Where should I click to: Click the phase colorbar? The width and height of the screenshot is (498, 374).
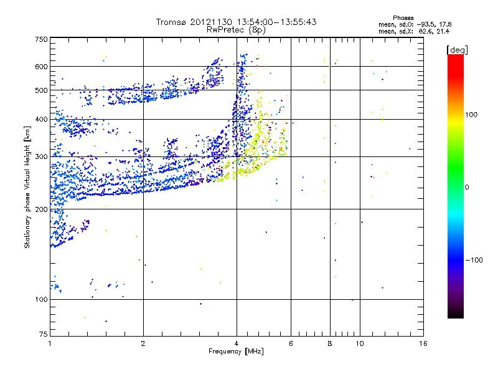click(x=456, y=186)
